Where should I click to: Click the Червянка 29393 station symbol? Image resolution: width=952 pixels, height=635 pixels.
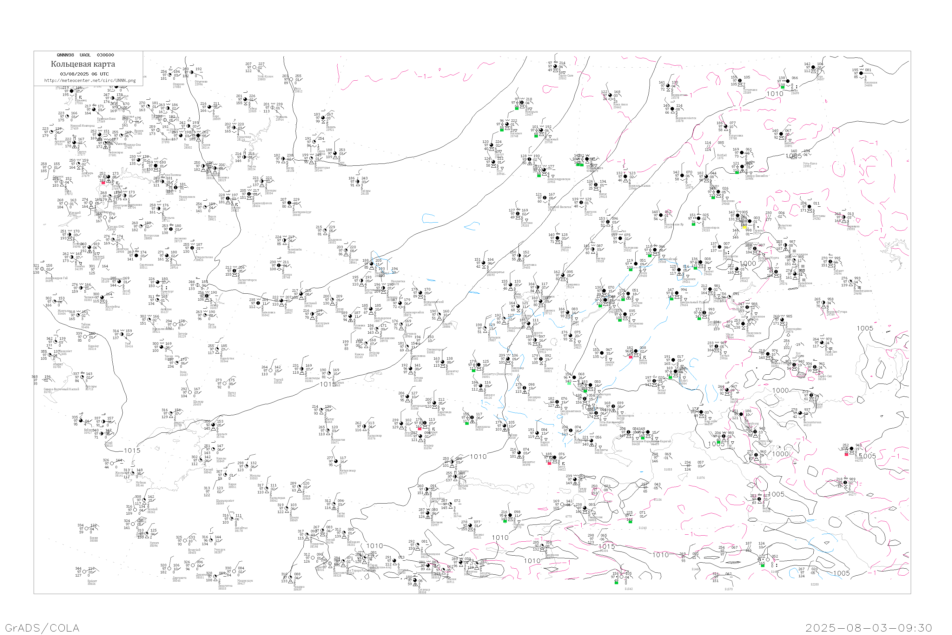[844, 217]
